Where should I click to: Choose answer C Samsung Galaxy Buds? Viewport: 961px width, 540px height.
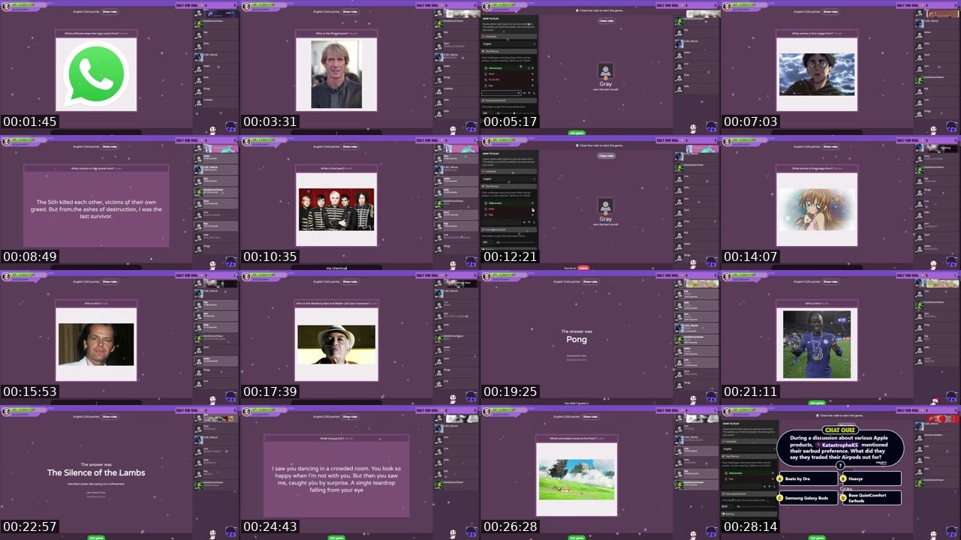(x=808, y=497)
